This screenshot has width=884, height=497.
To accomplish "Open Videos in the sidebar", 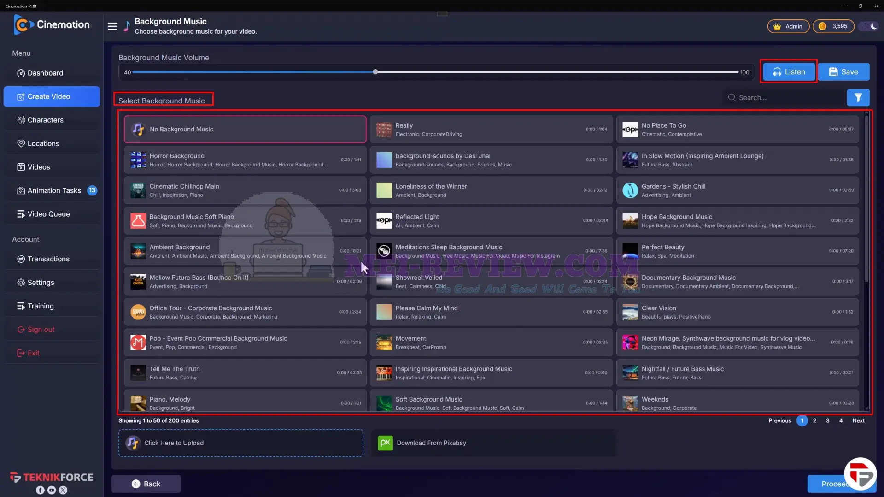I will (52, 167).
